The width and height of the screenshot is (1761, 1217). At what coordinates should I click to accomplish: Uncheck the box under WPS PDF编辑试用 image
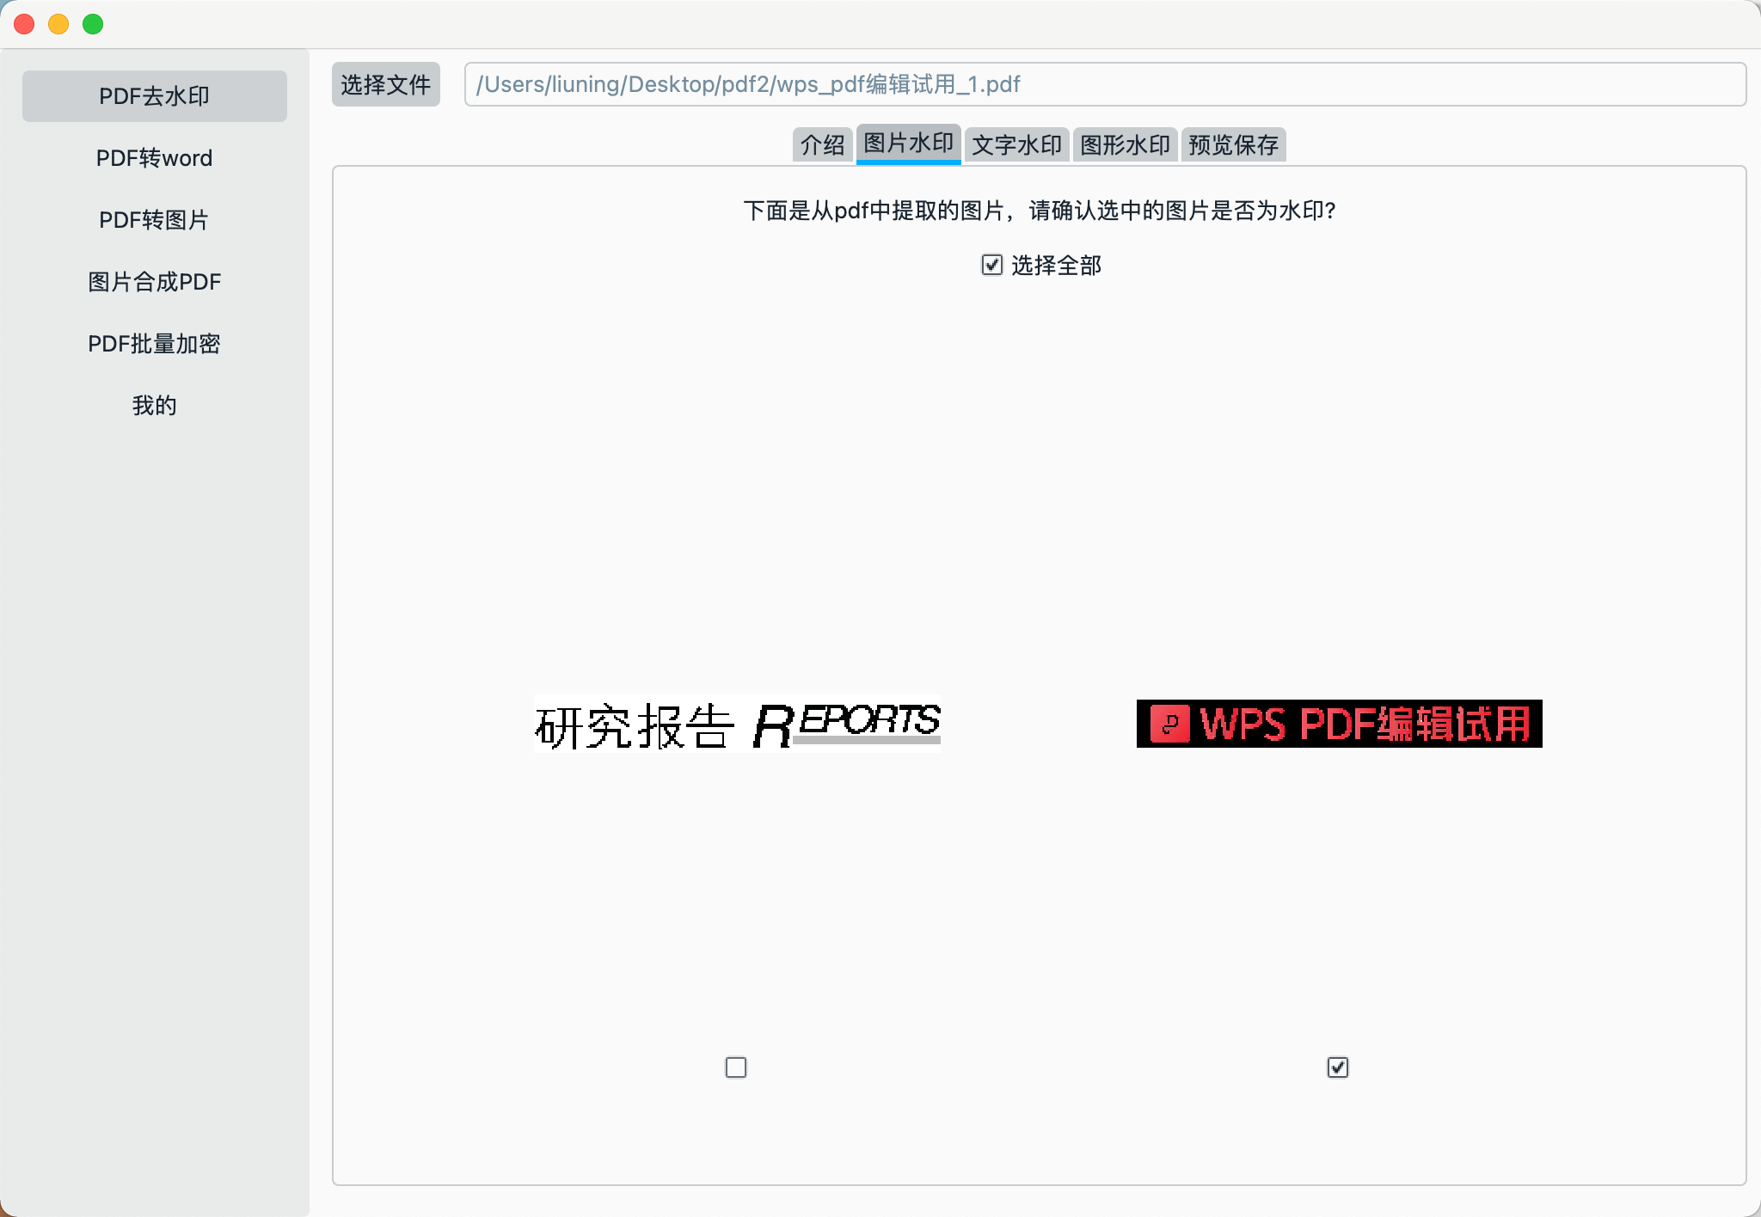pos(1338,1067)
